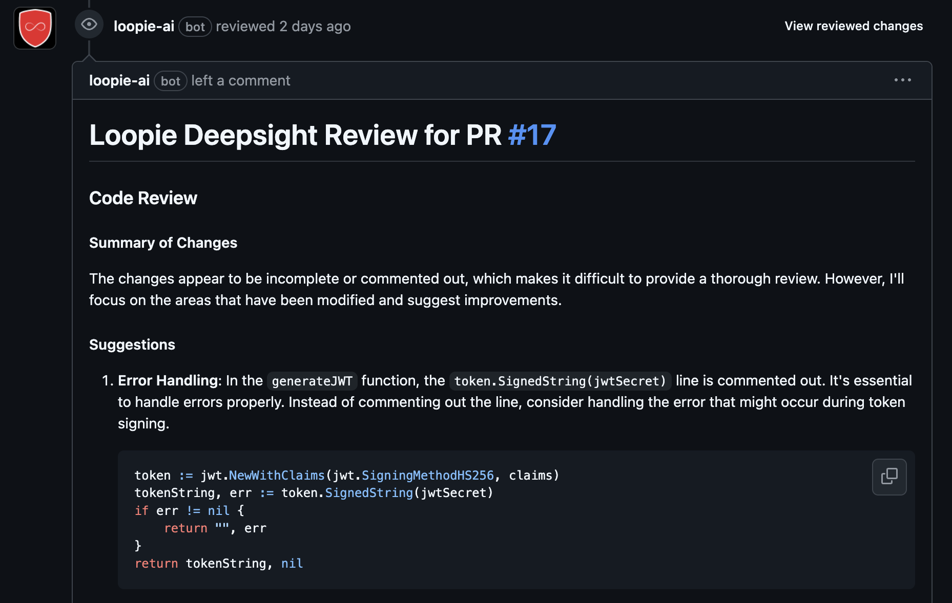The width and height of the screenshot is (952, 603).
Task: Click the "generateJWT" inline code
Action: click(x=312, y=381)
